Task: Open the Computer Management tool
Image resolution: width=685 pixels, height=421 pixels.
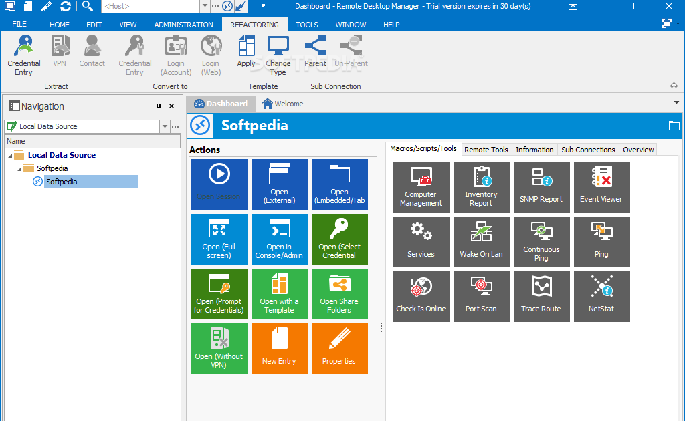Action: click(421, 187)
